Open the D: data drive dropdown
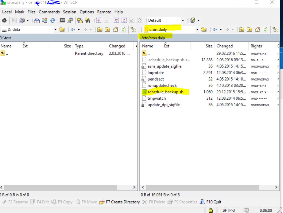The width and height of the screenshot is (283, 213). (55, 29)
